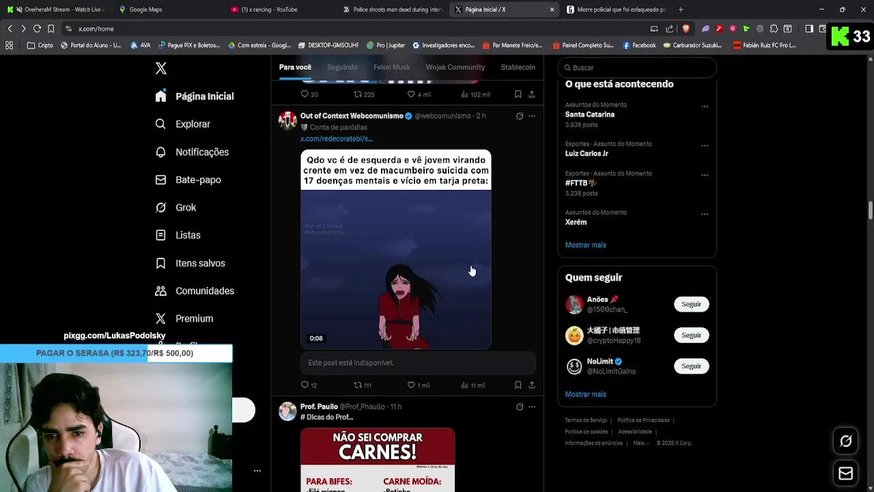Viewport: 874px width, 492px height.
Task: Switch to the Stablecoin tab
Action: pos(518,67)
